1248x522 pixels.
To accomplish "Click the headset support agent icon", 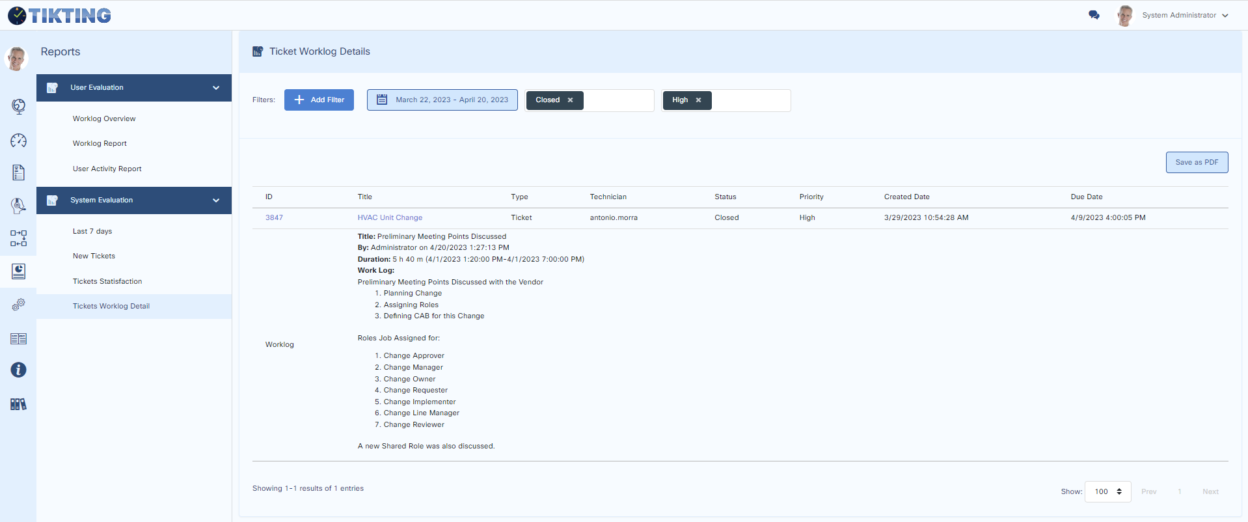I will (x=18, y=206).
